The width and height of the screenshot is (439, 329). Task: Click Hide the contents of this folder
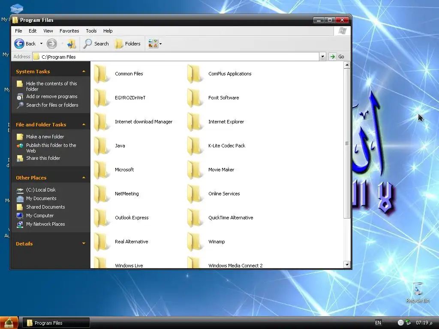pyautogui.click(x=51, y=86)
